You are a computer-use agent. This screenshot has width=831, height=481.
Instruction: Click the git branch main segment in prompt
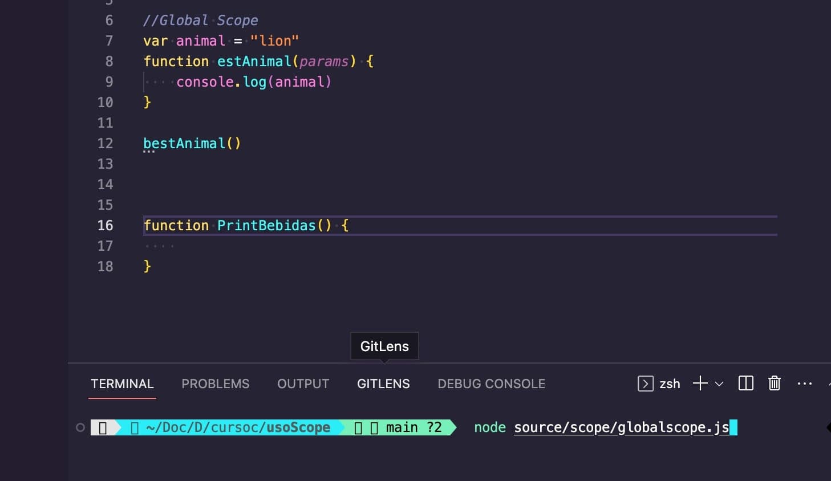click(x=402, y=427)
